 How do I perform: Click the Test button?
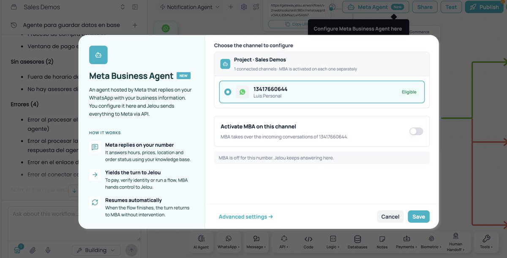pos(451,7)
